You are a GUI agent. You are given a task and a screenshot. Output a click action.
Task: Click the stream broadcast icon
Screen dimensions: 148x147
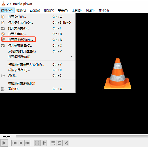pyautogui.click(x=3, y=75)
